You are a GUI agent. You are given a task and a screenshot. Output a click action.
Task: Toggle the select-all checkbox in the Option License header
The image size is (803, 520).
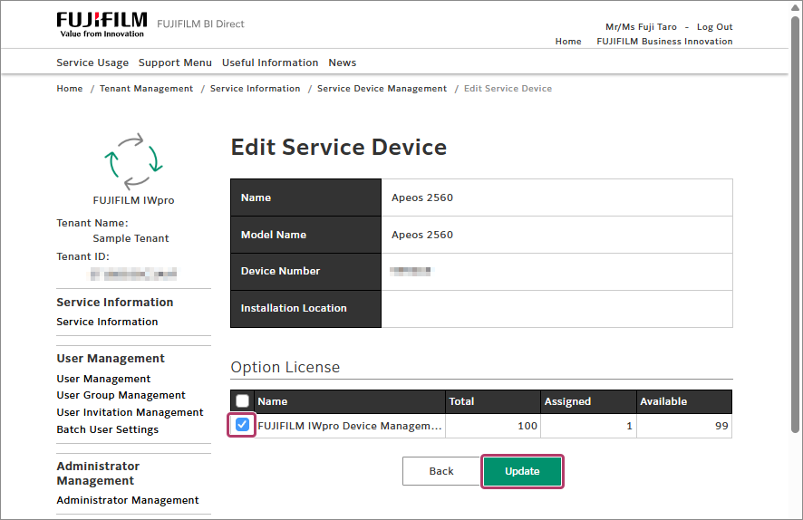tap(242, 400)
